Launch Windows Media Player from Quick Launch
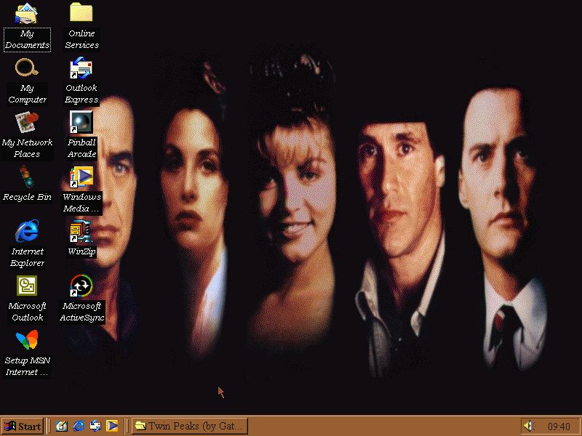 [112, 426]
